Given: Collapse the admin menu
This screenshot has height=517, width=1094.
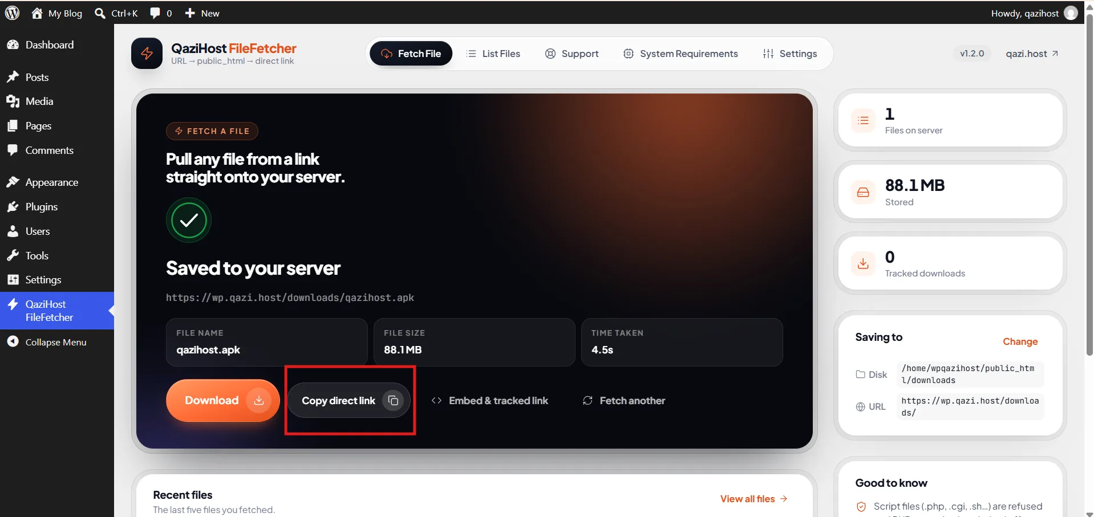Looking at the screenshot, I should click(x=57, y=342).
